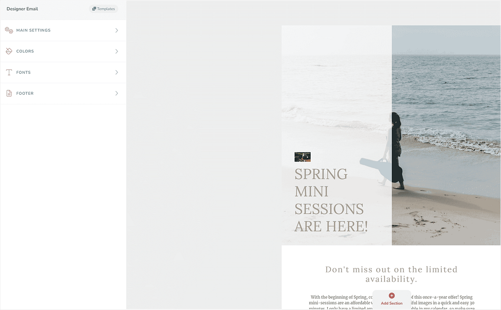The width and height of the screenshot is (501, 310).
Task: Click the Spring Mini Sessions headline text
Action: point(331,200)
